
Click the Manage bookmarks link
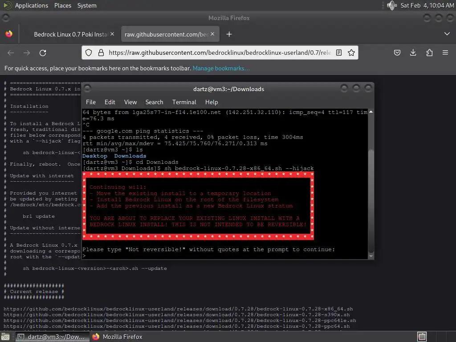[x=221, y=68]
